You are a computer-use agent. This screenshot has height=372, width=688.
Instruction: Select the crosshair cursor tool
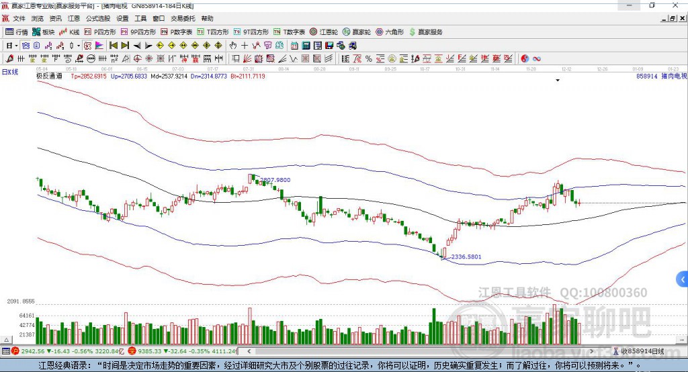coord(245,46)
